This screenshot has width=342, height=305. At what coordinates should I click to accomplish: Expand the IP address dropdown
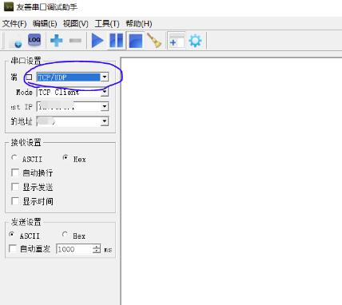(105, 106)
